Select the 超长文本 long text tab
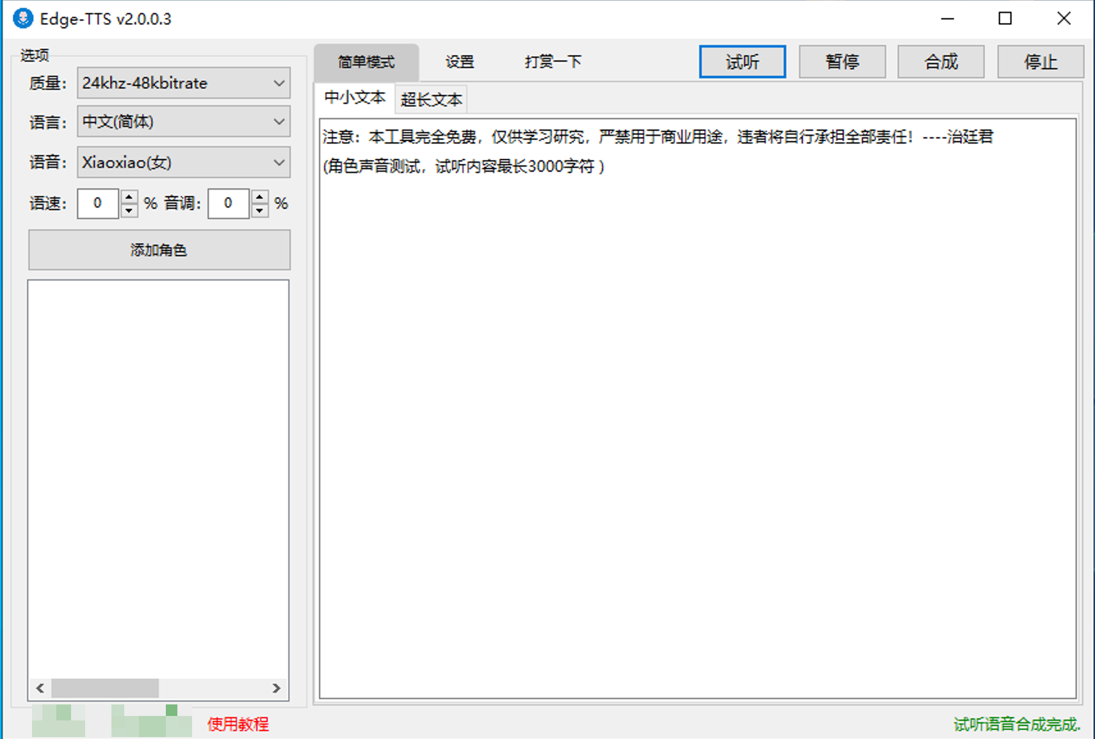The width and height of the screenshot is (1095, 739). point(431,100)
